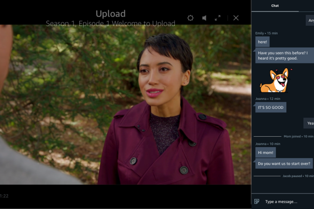
Task: Click the 'Emily • 15 min' sender label
Action: click(x=266, y=33)
